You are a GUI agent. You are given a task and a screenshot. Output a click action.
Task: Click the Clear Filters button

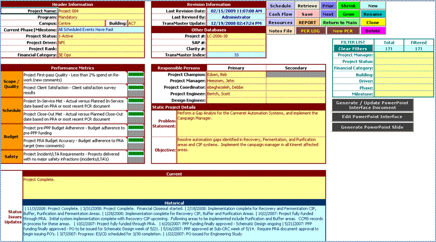[x=353, y=48]
